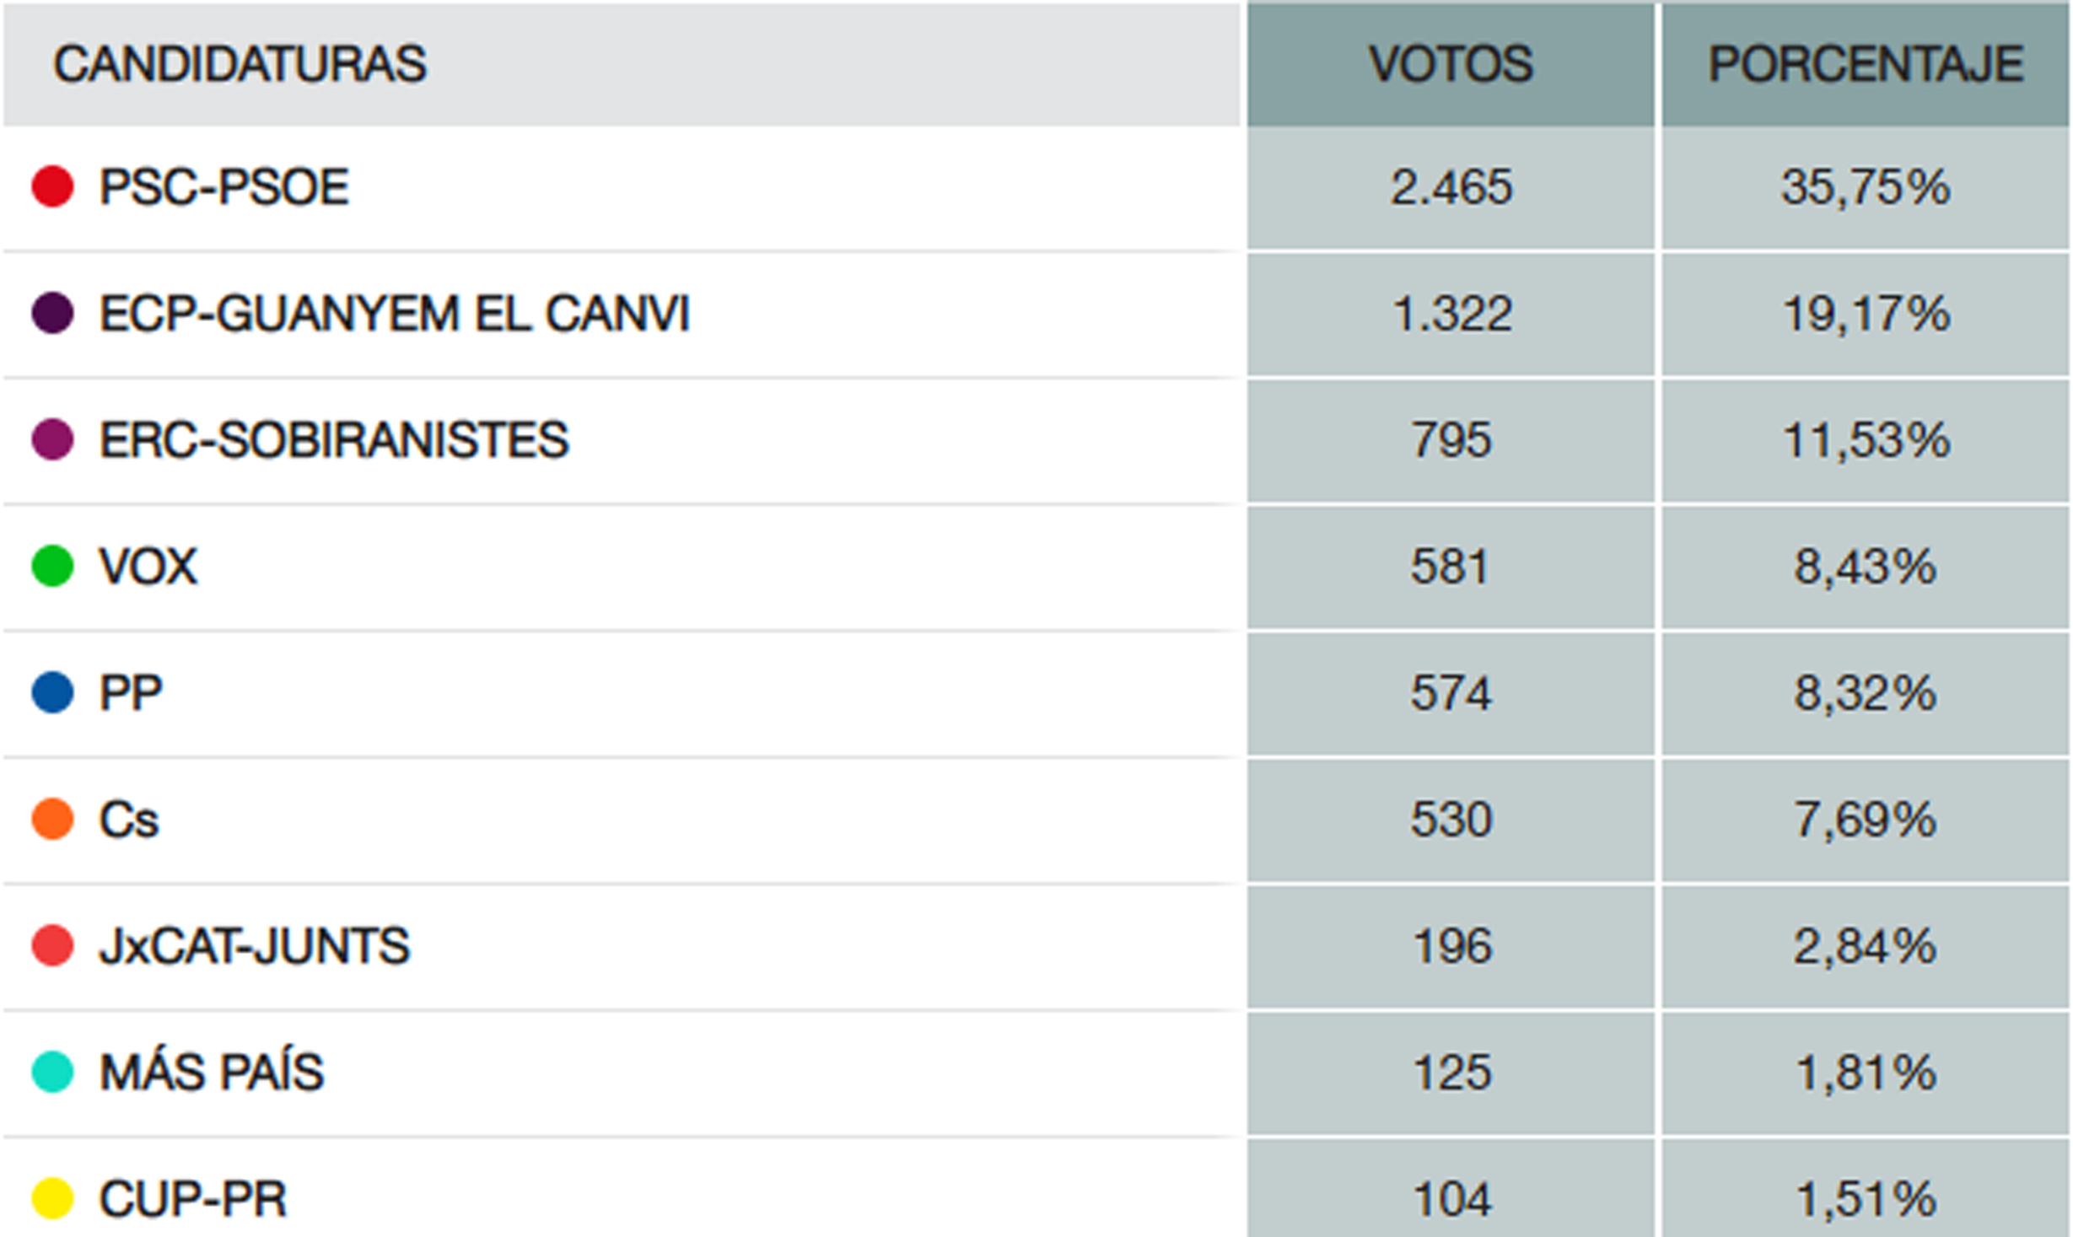Click the yellow CUP-PR color dot

pyautogui.click(x=52, y=1198)
